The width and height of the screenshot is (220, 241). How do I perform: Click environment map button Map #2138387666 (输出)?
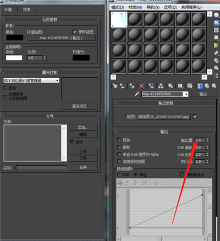coord(61,38)
